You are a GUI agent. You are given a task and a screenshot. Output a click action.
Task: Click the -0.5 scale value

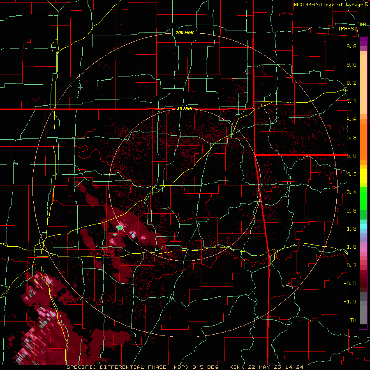point(350,284)
